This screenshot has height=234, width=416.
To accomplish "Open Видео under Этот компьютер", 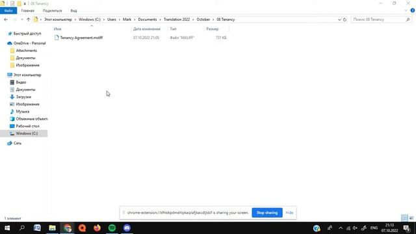I will 21,83.
